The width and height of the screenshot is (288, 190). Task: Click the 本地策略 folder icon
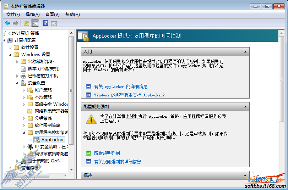30,97
